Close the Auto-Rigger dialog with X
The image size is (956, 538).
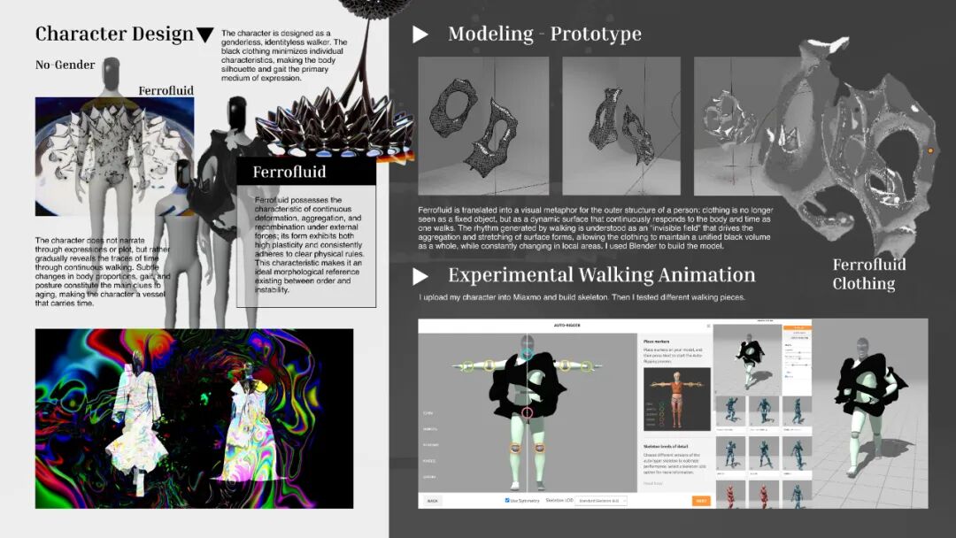tap(708, 326)
